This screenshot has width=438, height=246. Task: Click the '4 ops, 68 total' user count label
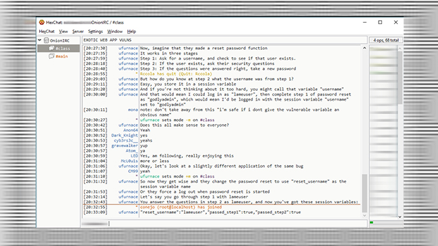click(386, 40)
